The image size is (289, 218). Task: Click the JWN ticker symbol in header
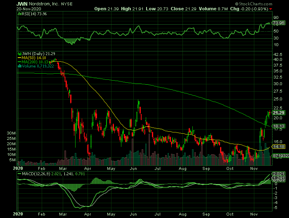tap(22, 4)
